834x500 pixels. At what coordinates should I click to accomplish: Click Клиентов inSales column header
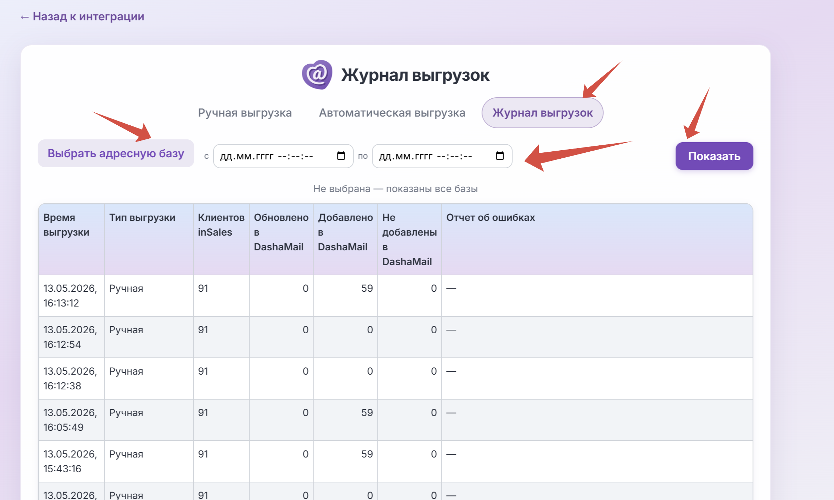[x=221, y=239]
